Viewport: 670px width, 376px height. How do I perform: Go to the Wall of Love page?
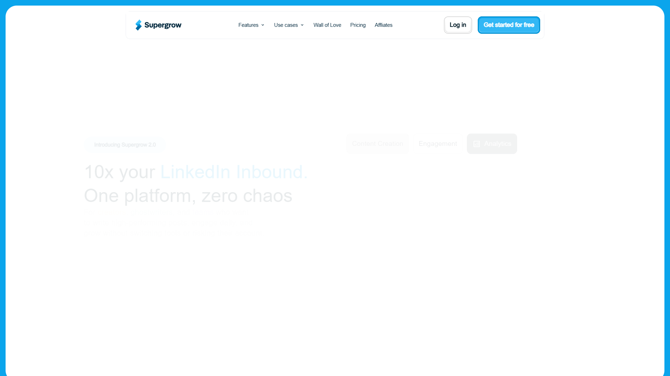point(327,25)
